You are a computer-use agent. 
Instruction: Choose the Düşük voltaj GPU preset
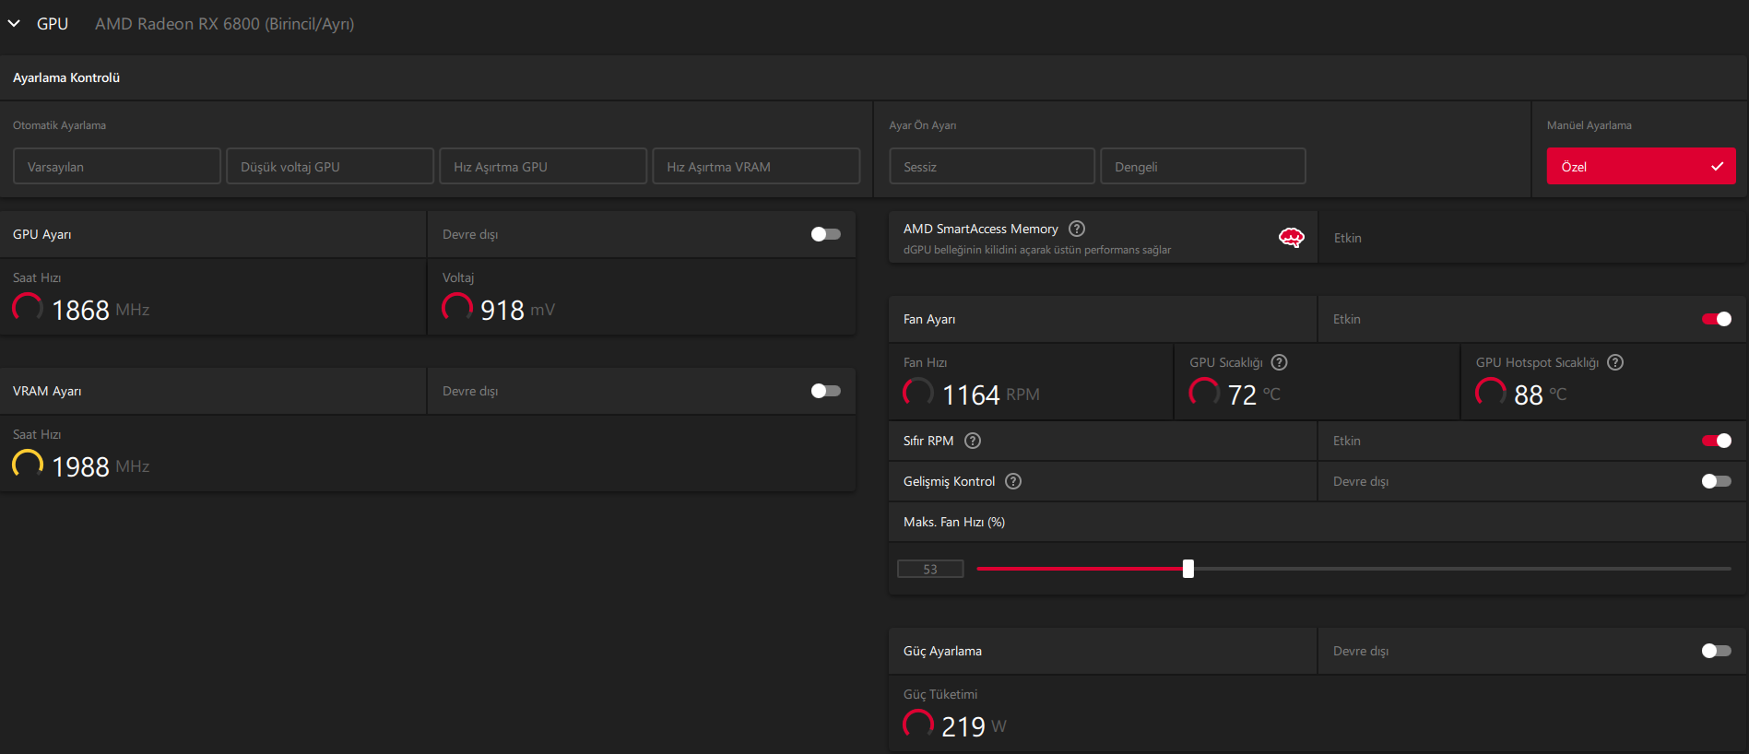pyautogui.click(x=330, y=166)
